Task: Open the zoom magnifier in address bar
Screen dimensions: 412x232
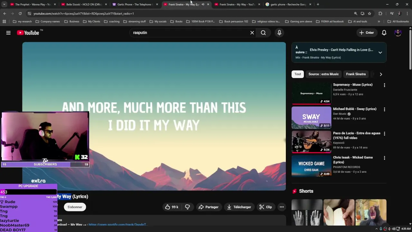Action: coord(355,14)
